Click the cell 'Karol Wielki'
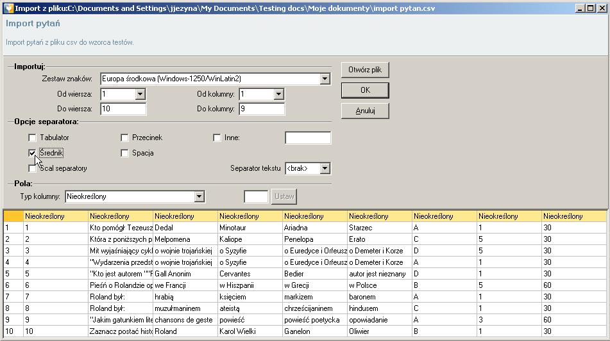The width and height of the screenshot is (610, 341). [250, 331]
